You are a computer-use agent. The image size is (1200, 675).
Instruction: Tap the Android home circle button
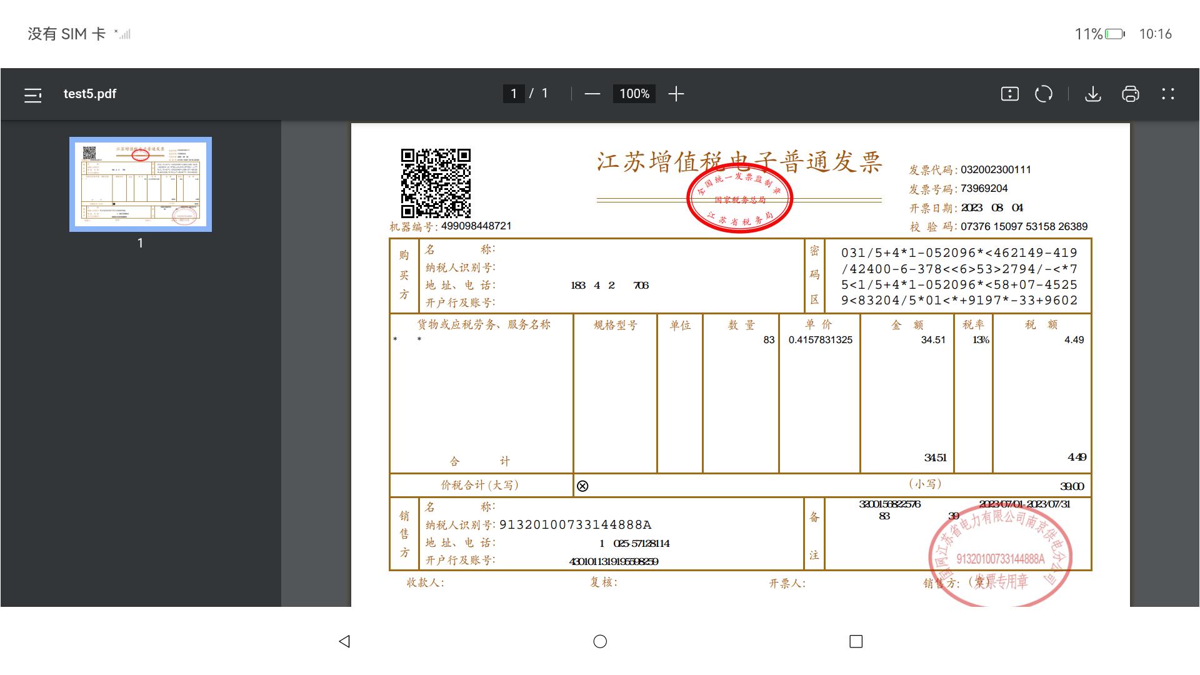tap(600, 641)
